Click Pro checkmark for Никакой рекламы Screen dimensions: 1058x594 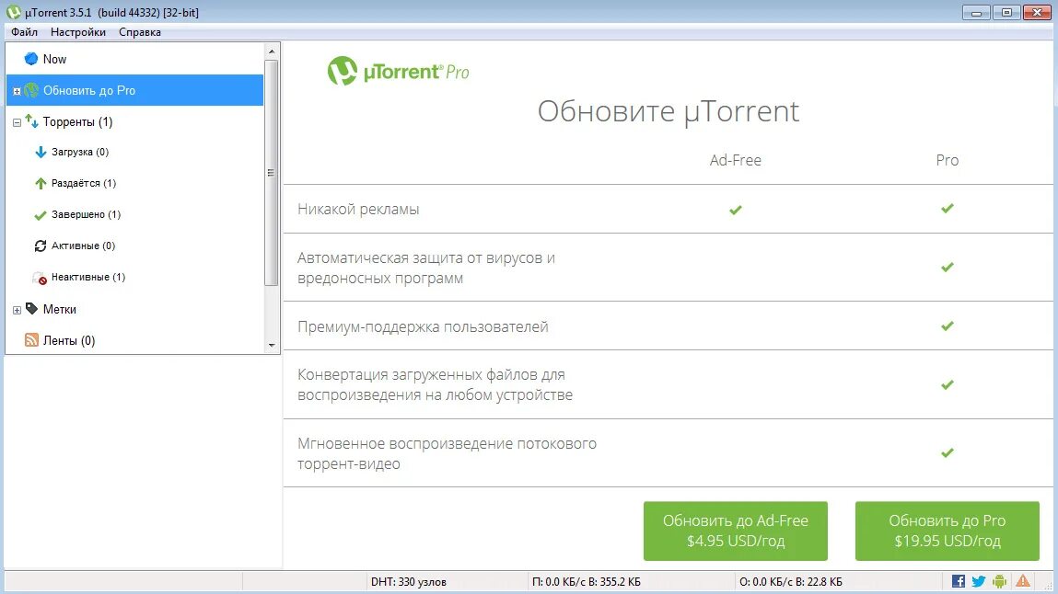948,208
